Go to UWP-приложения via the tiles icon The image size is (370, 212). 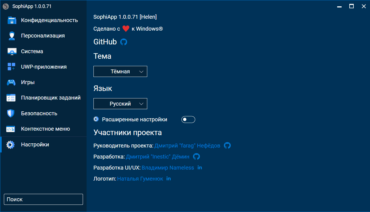click(x=12, y=67)
